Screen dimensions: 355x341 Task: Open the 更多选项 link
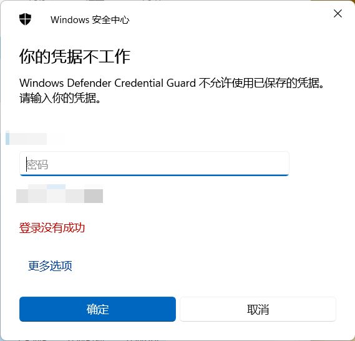tap(50, 265)
